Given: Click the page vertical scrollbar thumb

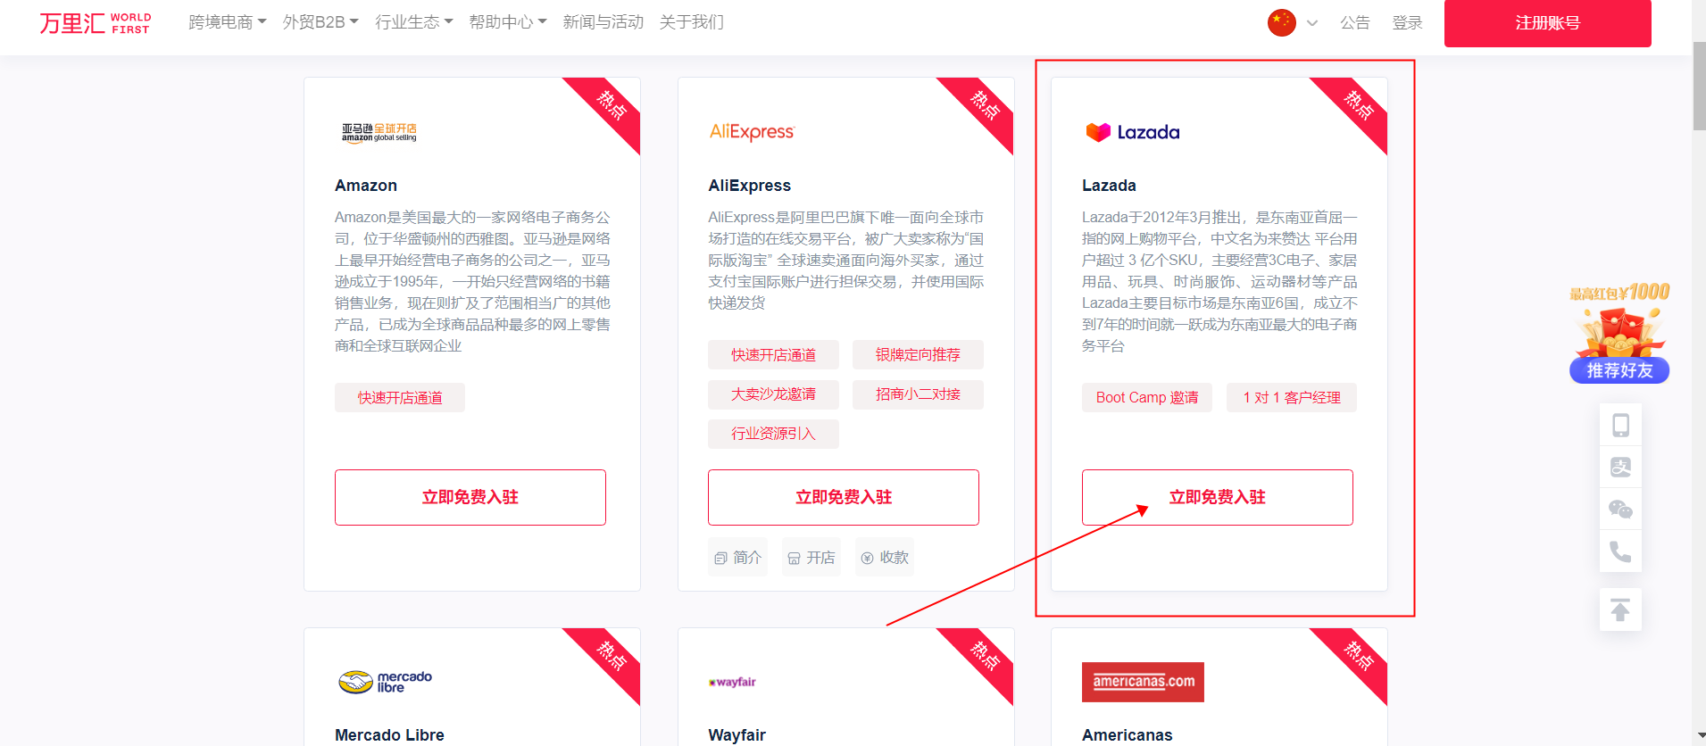Looking at the screenshot, I should pyautogui.click(x=1699, y=87).
